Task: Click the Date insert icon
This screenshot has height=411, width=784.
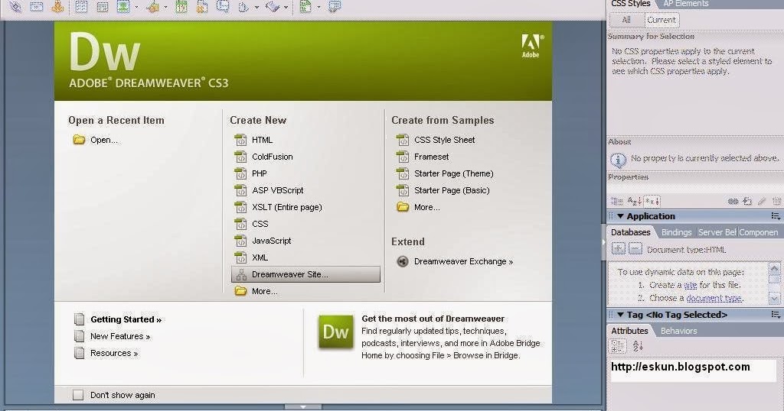Action: [x=181, y=6]
